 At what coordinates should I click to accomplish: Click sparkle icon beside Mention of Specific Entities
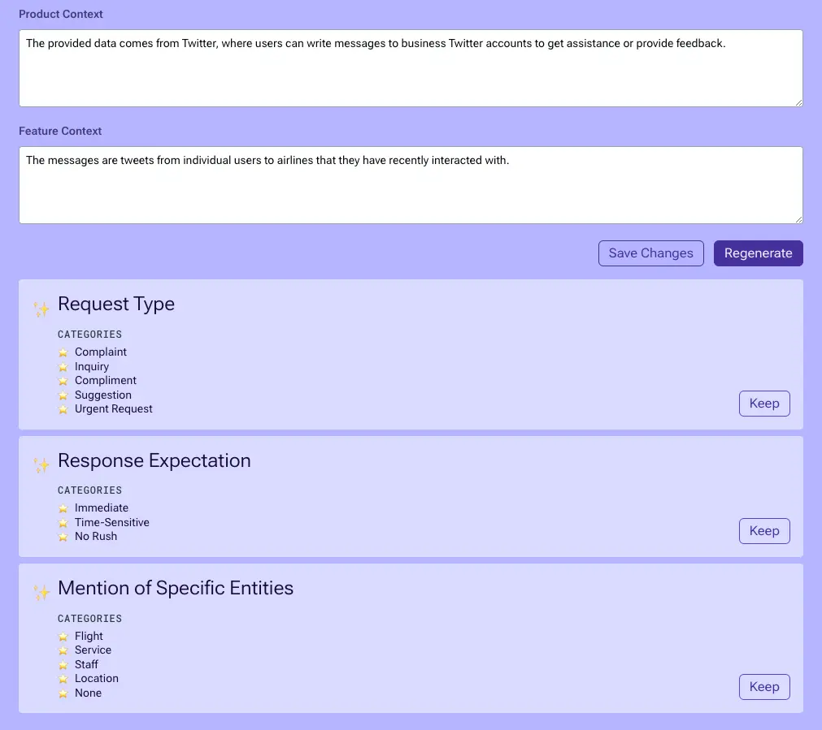click(x=41, y=593)
